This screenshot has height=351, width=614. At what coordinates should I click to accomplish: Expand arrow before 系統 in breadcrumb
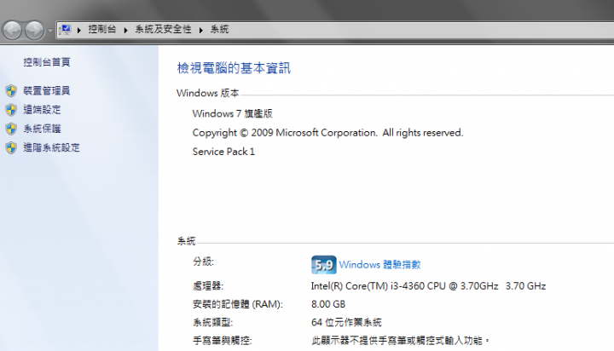(201, 30)
